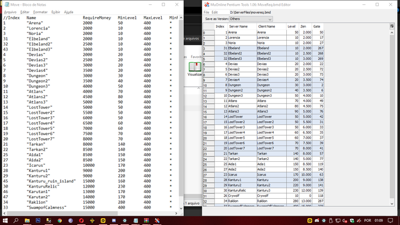Image resolution: width=400 pixels, height=225 pixels.
Task: Click the Server Name cell 'KanturuRelic'
Action: (242, 191)
